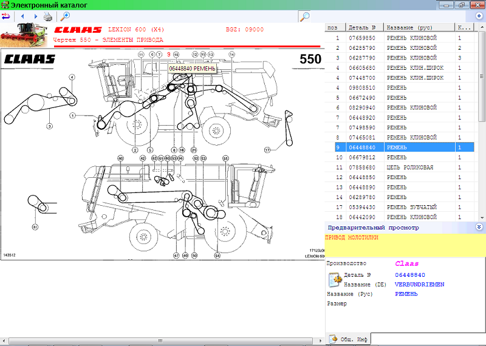Viewport: 486px width, 346px height.
Task: Go forward with the right arrow icon
Action: (36, 16)
